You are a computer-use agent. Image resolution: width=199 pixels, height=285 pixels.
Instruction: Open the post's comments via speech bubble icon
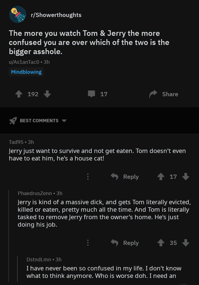[91, 94]
